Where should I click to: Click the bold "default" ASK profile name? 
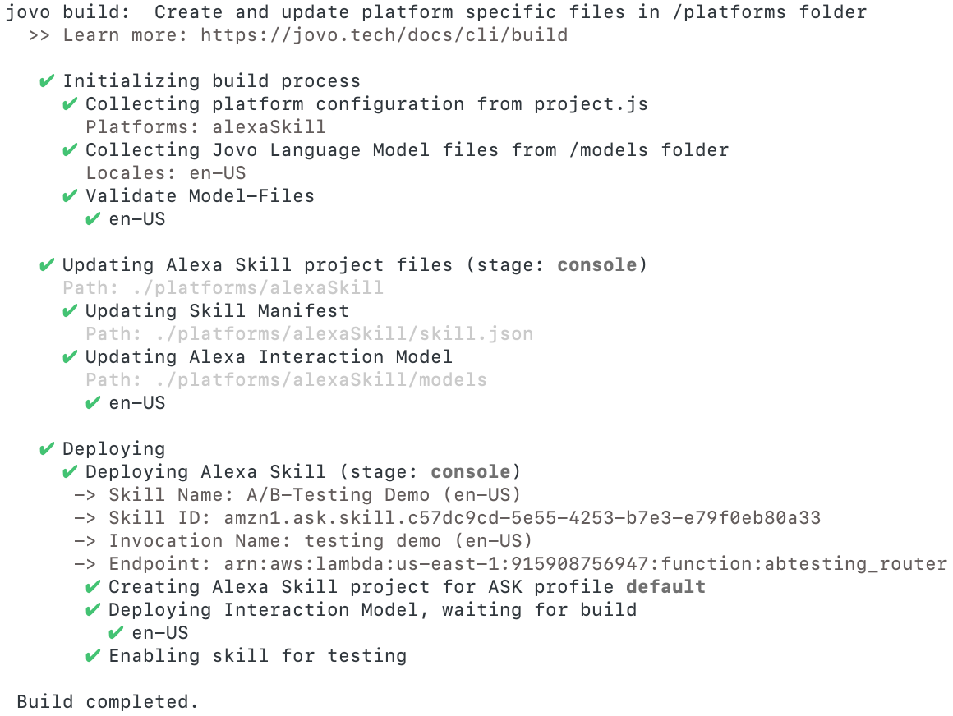665,587
